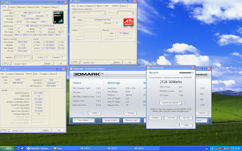The image size is (242, 151).
Task: Click the Command Rate value '2T'
Action: pos(39,114)
